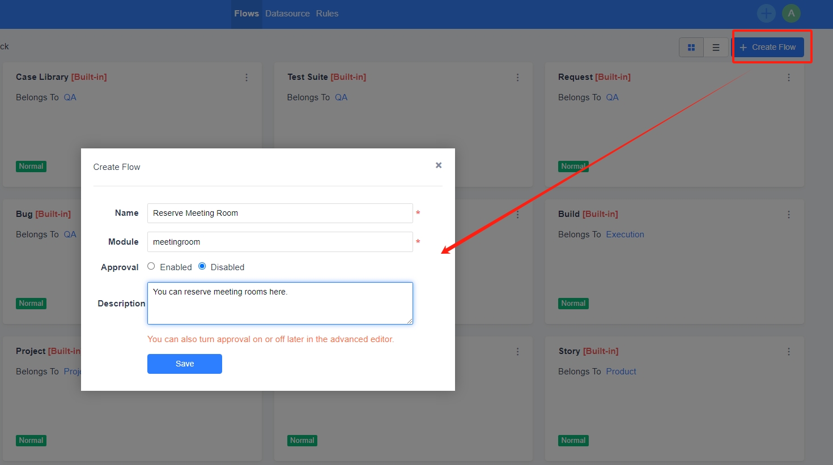
Task: Close the Create Flow dialog
Action: coord(438,165)
